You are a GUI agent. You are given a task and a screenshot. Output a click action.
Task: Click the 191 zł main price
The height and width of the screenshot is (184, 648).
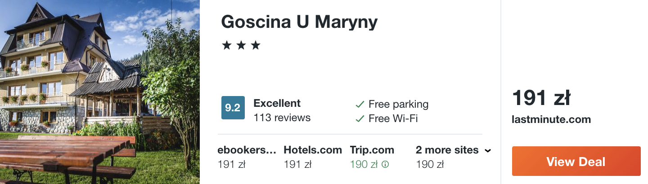[541, 98]
